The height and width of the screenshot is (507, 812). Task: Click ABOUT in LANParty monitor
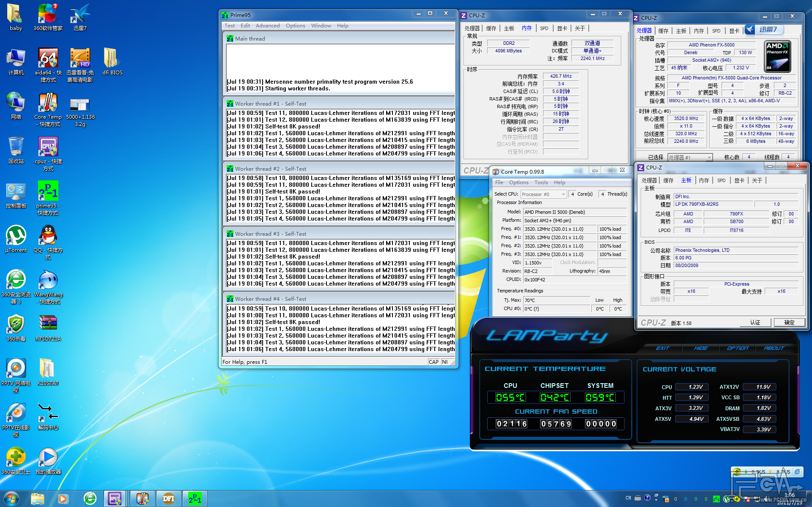774,348
